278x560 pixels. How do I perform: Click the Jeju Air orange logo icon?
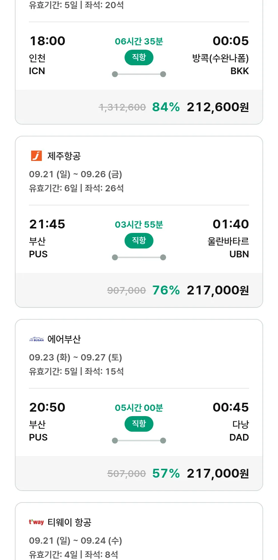[x=36, y=156]
